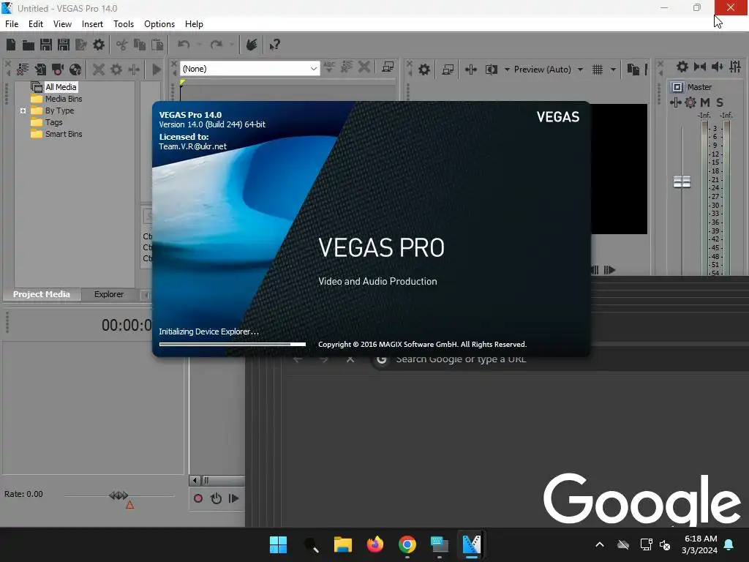Open Audio Properties gear in Master Bus

tap(682, 67)
